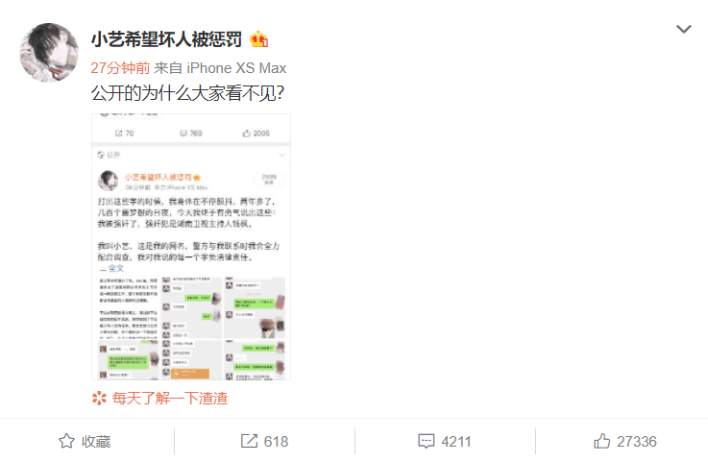Like the post with thumbs-up icon

(x=602, y=440)
